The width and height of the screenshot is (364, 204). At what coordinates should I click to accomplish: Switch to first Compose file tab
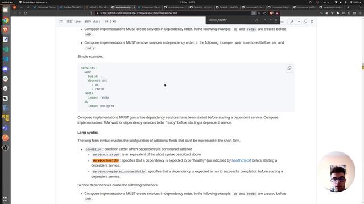click(x=44, y=7)
